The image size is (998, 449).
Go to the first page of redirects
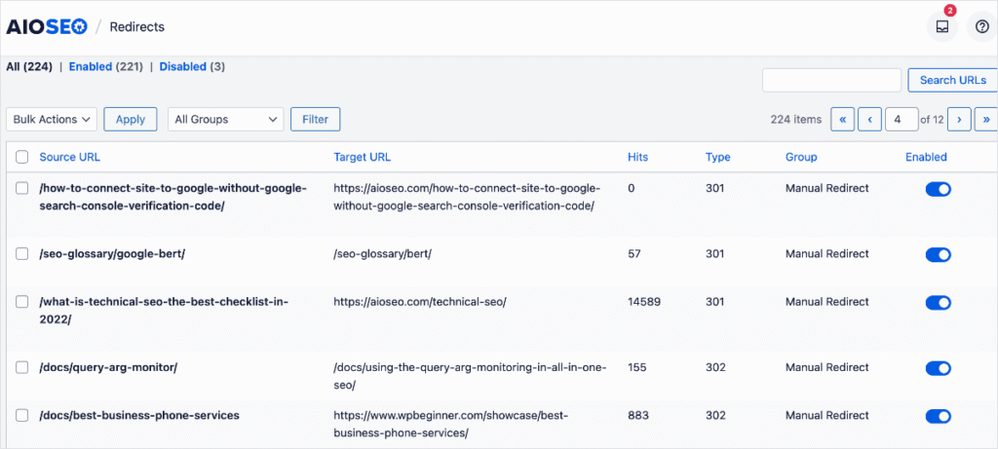842,119
